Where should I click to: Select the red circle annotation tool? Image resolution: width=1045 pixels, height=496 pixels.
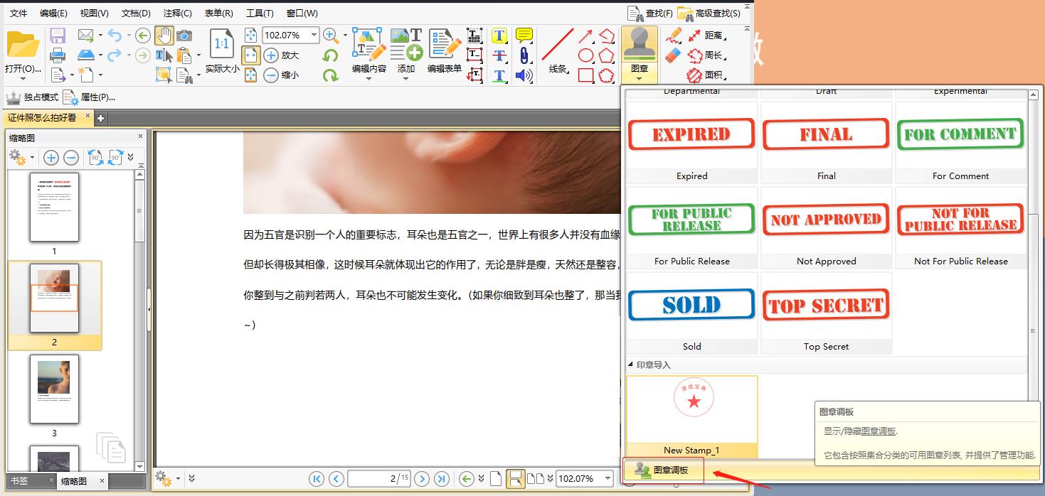585,55
